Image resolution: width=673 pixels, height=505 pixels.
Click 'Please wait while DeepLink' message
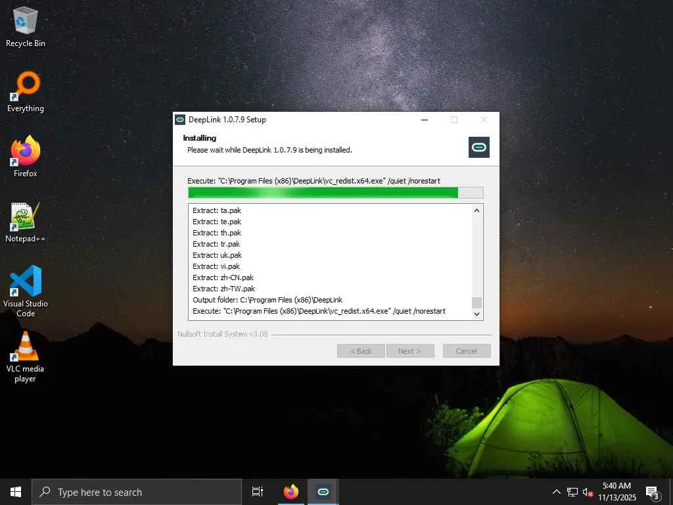click(269, 150)
